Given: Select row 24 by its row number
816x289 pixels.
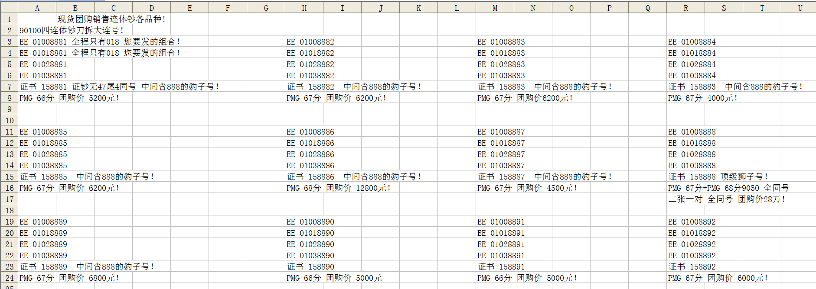Looking at the screenshot, I should (x=9, y=278).
